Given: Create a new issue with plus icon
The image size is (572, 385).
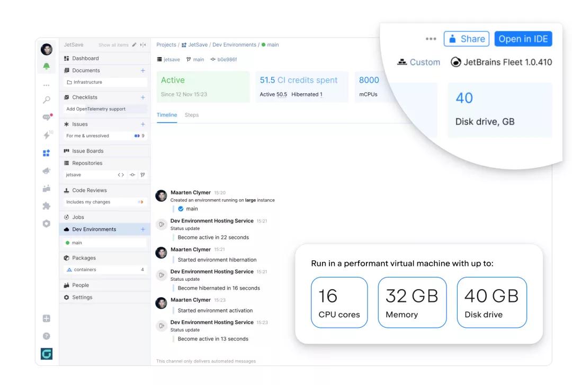Looking at the screenshot, I should click(x=143, y=124).
